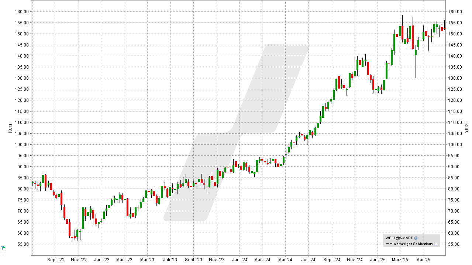The image size is (472, 265).
Task: Click the Sept. '22 date label
Action: pyautogui.click(x=56, y=260)
